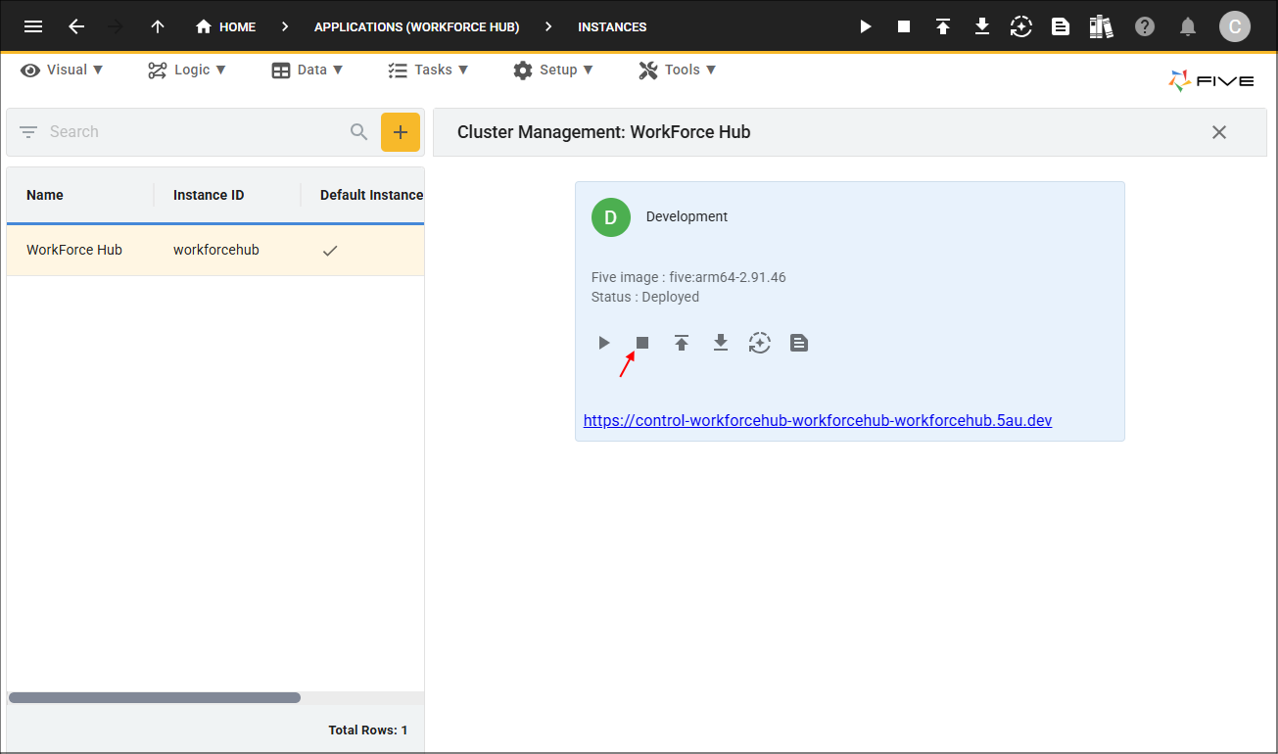This screenshot has width=1278, height=754.
Task: Click the top bar run (play) icon
Action: point(865,27)
